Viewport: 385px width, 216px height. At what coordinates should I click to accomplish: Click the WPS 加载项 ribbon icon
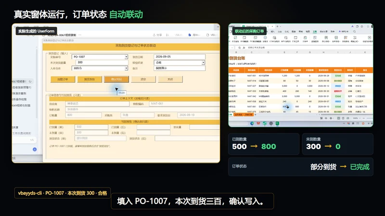(x=286, y=39)
